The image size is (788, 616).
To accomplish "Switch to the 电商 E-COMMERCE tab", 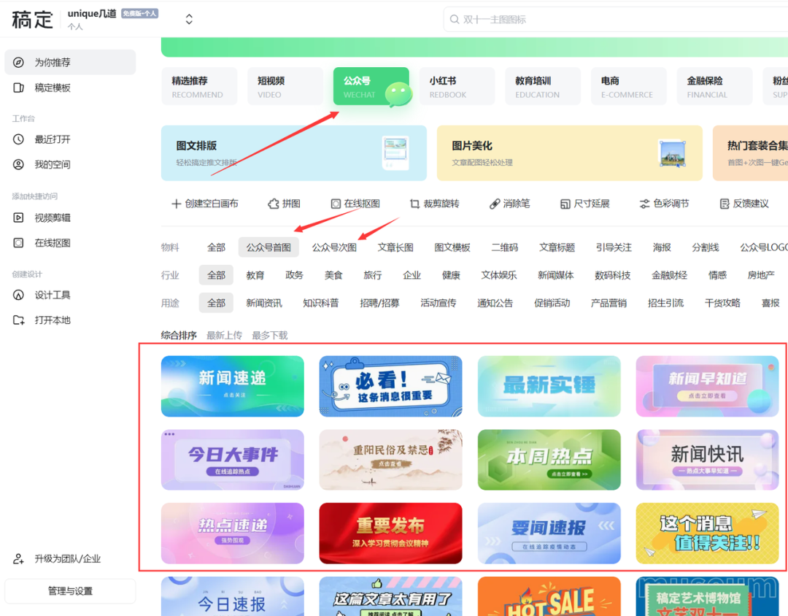I will 629,85.
